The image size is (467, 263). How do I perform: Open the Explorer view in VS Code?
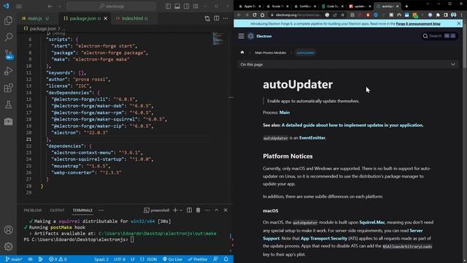coord(8,20)
